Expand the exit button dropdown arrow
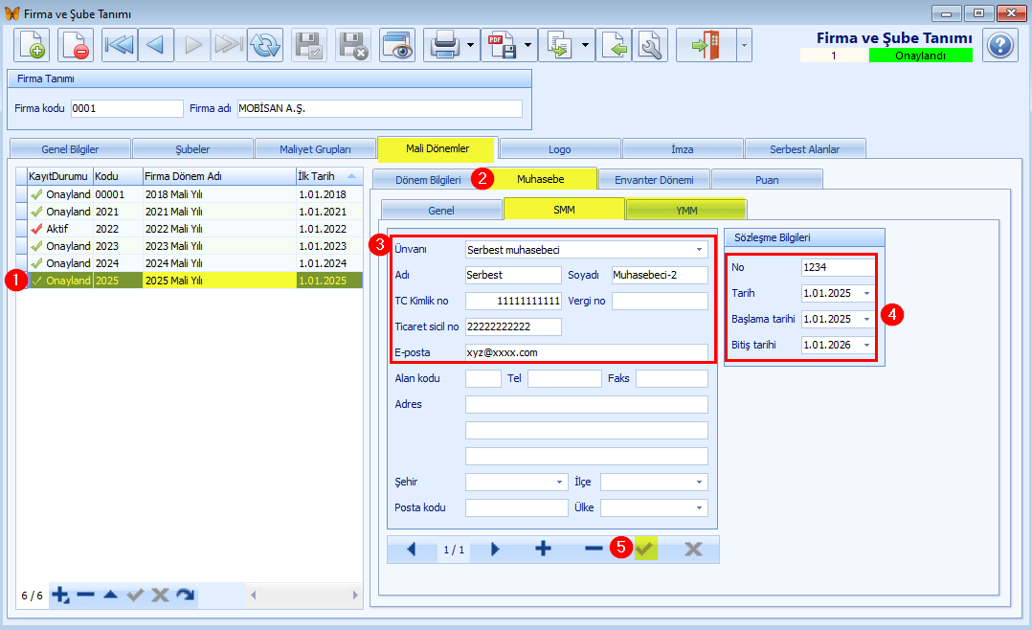 744,45
